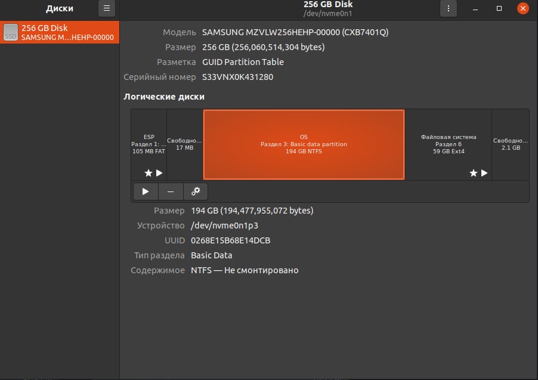
Task: Delete the selected partition with minus button
Action: point(171,191)
